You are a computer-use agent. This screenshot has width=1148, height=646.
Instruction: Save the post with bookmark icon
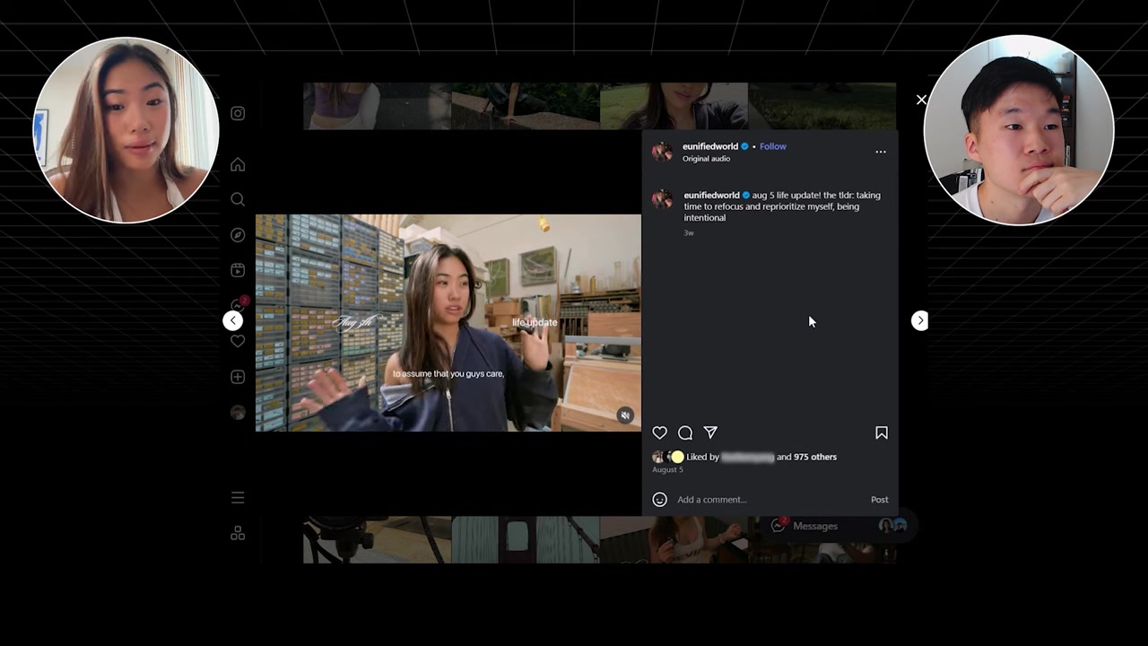882,432
